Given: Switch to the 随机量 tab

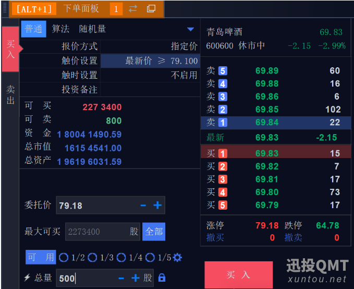Looking at the screenshot, I should coord(92,29).
